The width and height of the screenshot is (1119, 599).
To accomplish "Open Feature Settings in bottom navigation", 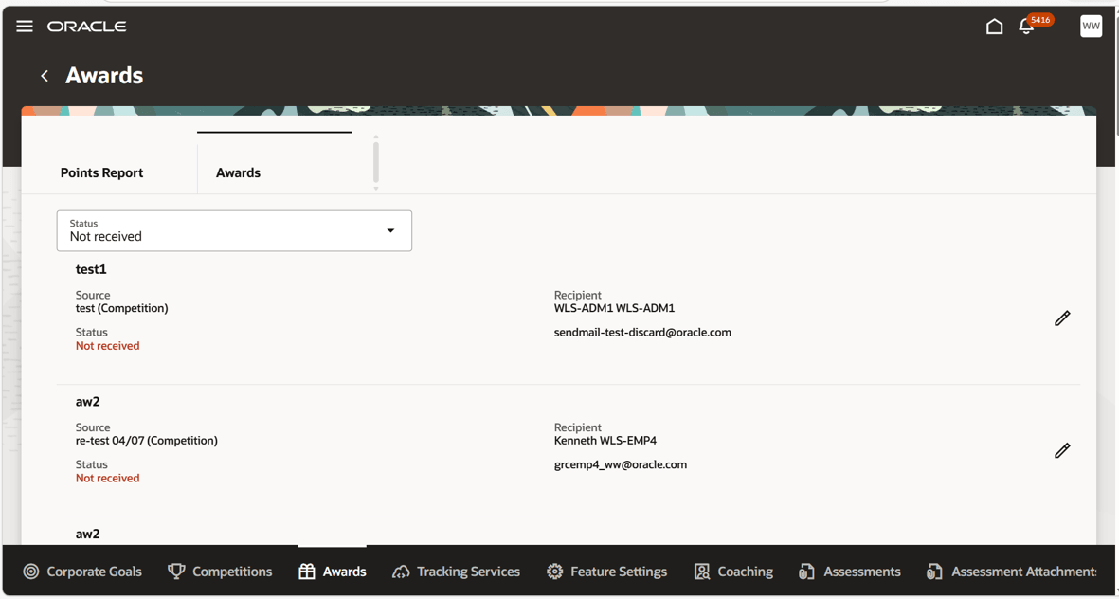I will (x=607, y=572).
